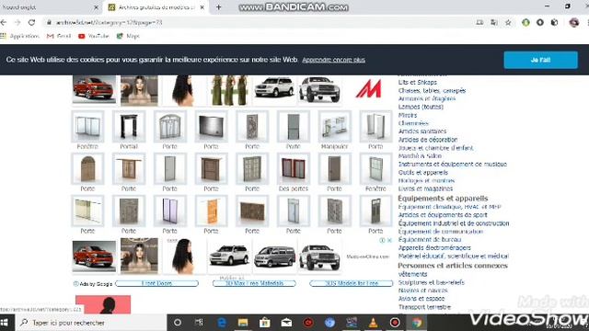Reload the current page
Image resolution: width=589 pixels, height=331 pixels.
(31, 22)
